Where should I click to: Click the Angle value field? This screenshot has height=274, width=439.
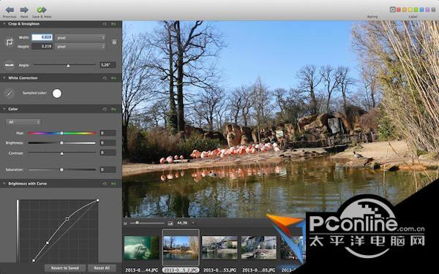108,65
